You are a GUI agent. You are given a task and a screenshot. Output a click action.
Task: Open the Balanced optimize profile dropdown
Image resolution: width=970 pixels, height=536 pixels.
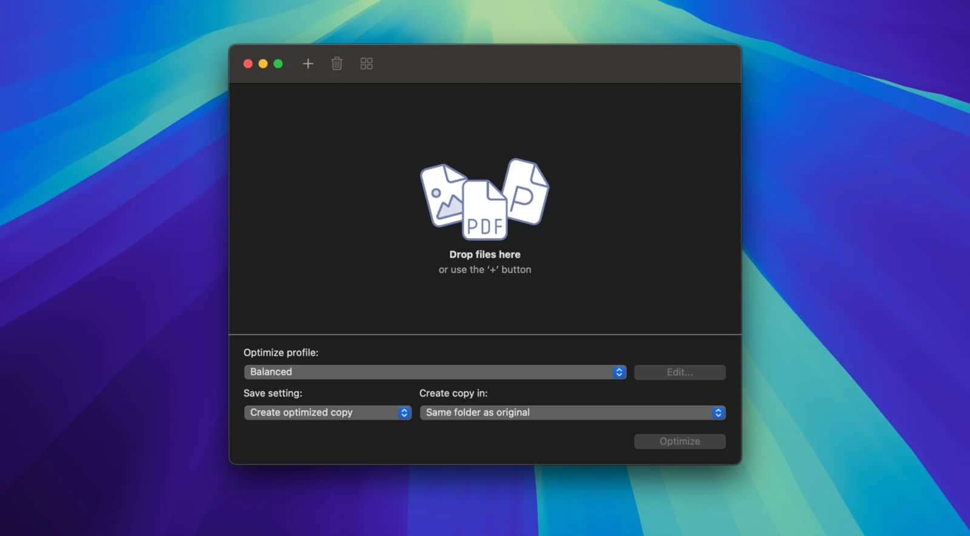tap(435, 372)
